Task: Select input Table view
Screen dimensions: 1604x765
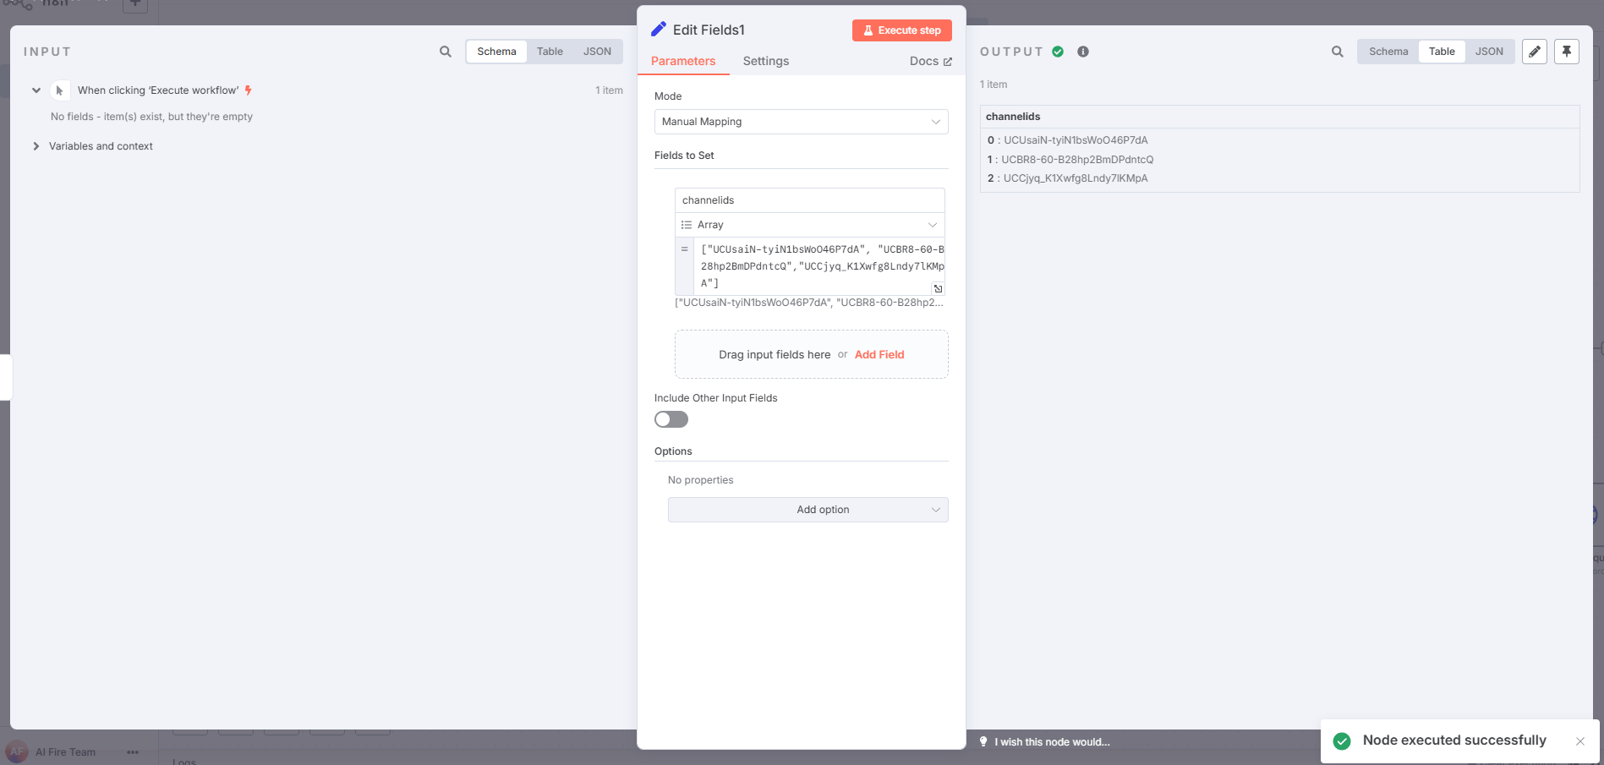Action: tap(550, 52)
